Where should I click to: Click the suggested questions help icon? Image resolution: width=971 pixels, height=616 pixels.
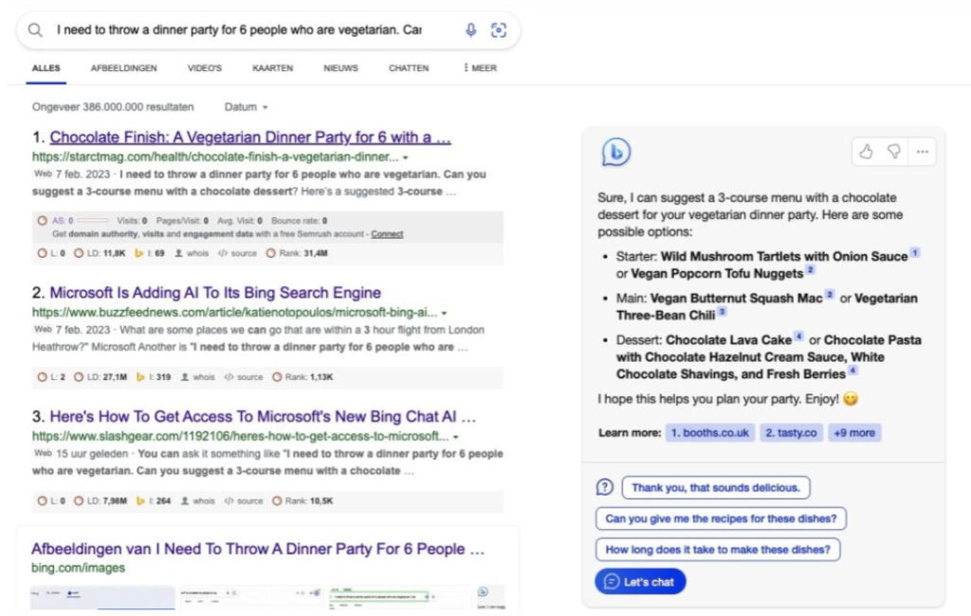point(604,487)
